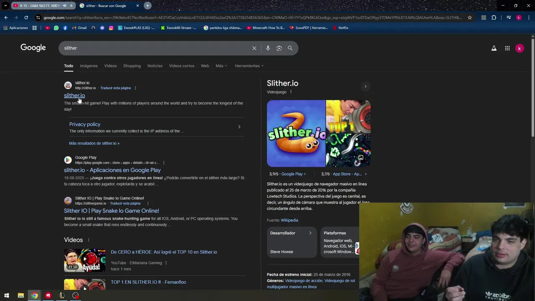
Task: Open more options for Google Play result
Action: 164,163
